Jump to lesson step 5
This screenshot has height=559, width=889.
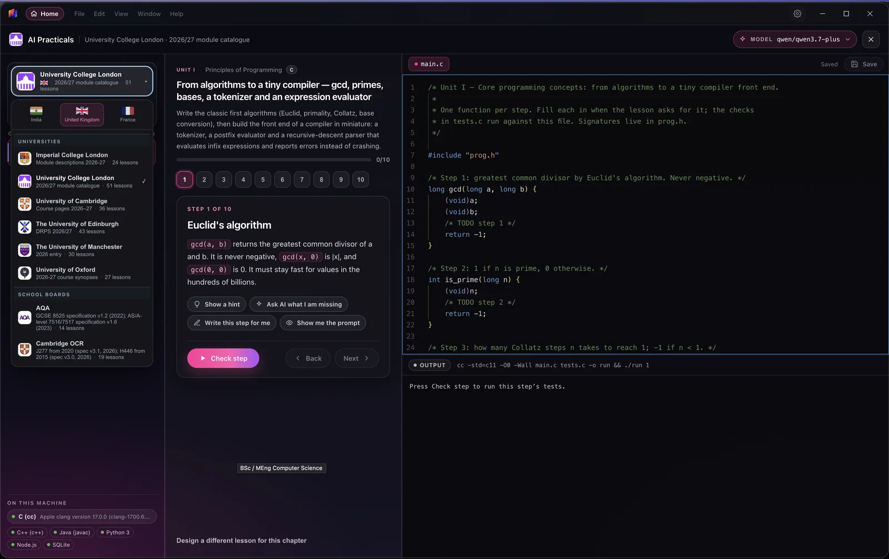click(263, 179)
